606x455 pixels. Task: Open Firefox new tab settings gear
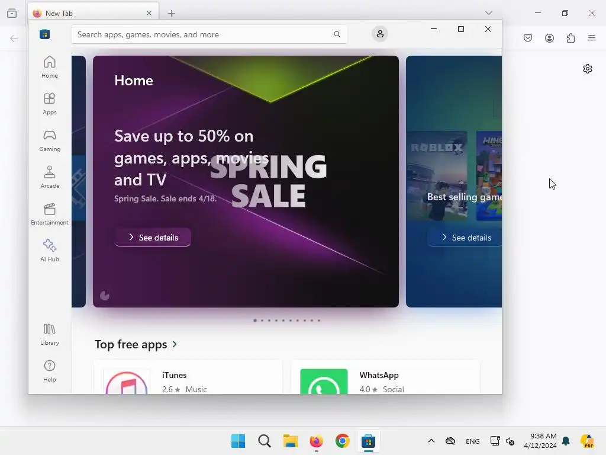588,69
